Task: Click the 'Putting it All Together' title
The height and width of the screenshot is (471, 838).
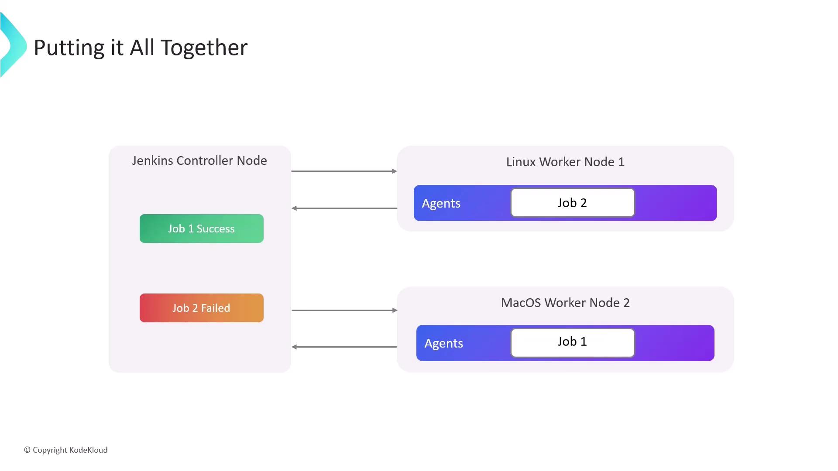Action: click(x=141, y=48)
